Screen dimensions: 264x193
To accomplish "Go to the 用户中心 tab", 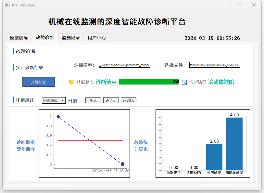I will pos(96,38).
